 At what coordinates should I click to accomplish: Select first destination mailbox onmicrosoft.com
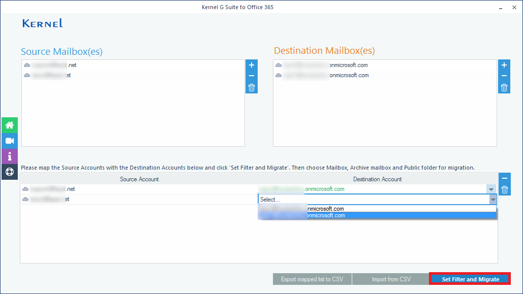coord(385,65)
